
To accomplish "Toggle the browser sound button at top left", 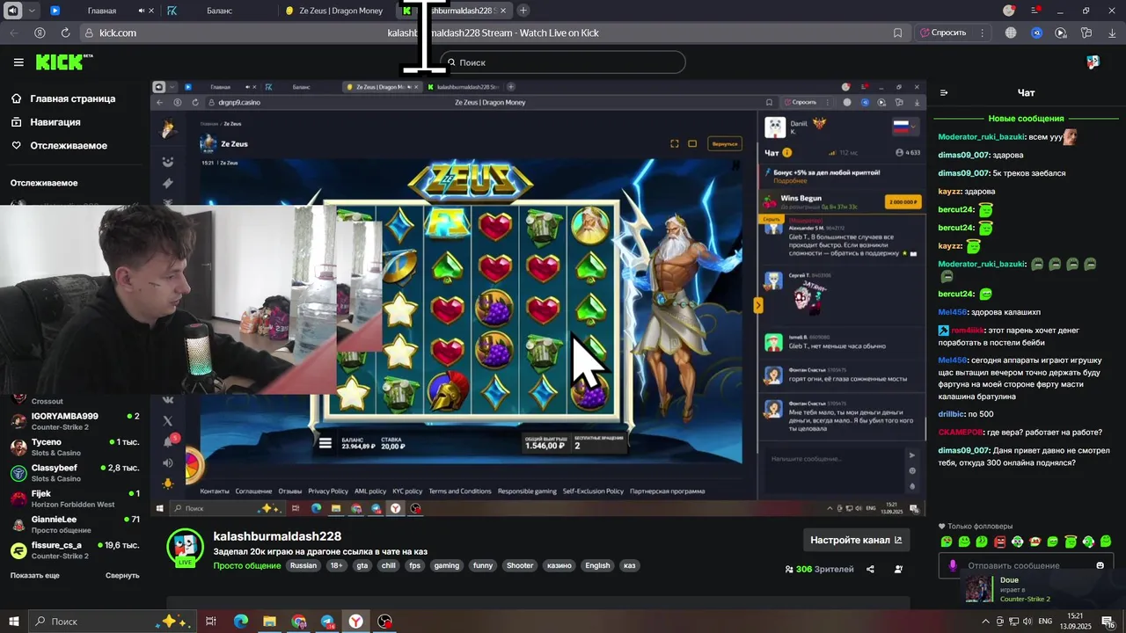I will click(x=12, y=11).
